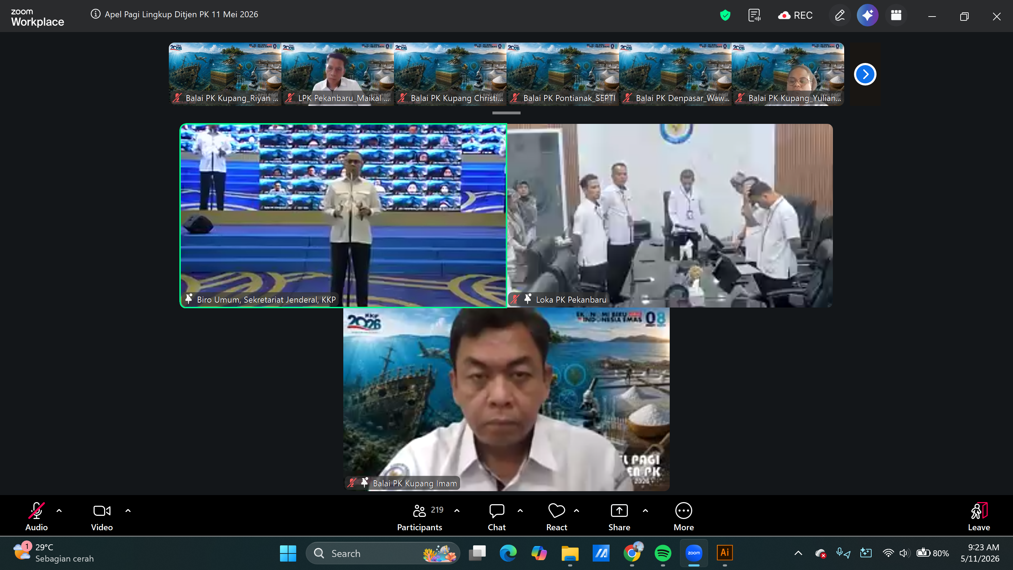Open the Participants panel
Image resolution: width=1013 pixels, height=570 pixels.
coord(420,517)
